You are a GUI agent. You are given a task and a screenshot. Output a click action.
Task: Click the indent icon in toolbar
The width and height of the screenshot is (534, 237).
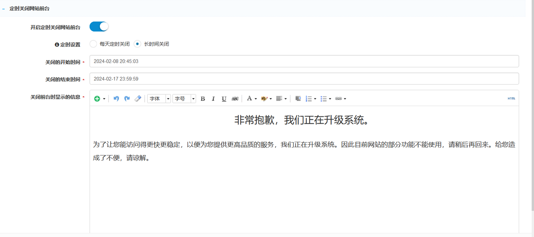coord(298,99)
